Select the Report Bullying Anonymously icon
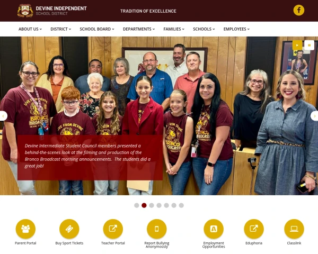The height and width of the screenshot is (254, 318). [156, 229]
